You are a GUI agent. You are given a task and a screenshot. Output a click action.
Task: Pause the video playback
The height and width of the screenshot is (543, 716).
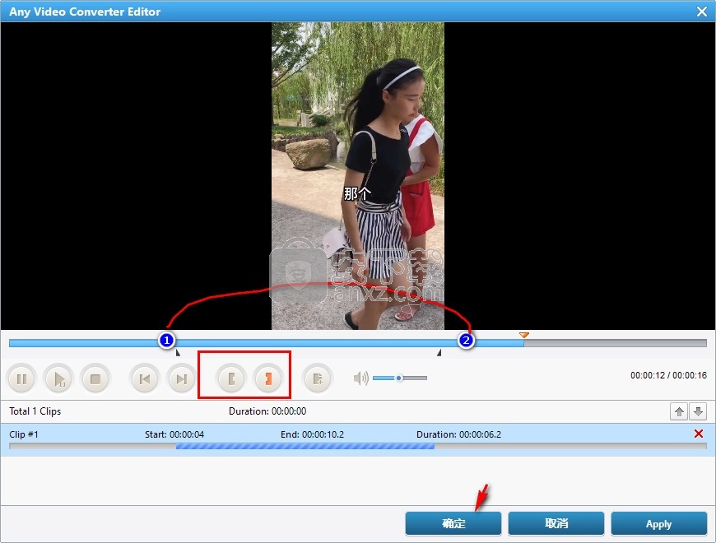(21, 378)
